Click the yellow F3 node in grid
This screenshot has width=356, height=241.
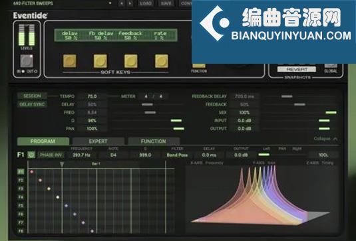point(49,189)
